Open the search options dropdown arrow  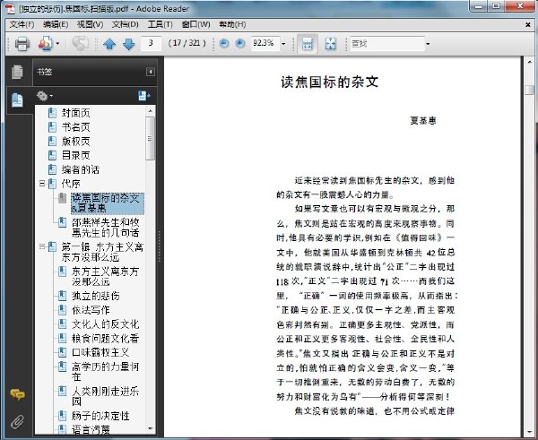(x=428, y=44)
